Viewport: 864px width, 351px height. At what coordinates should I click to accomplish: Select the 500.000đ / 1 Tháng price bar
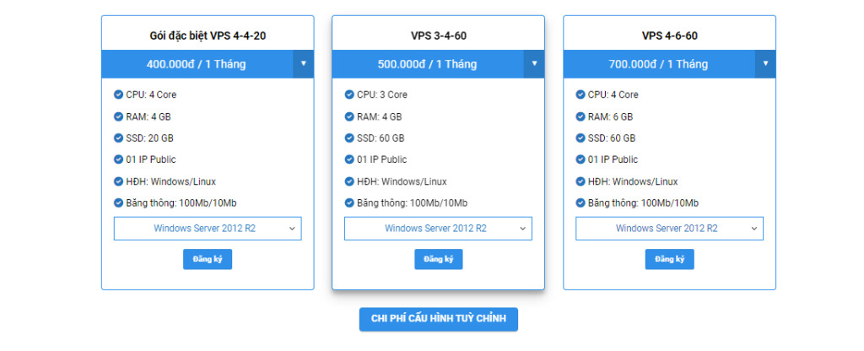pos(427,64)
